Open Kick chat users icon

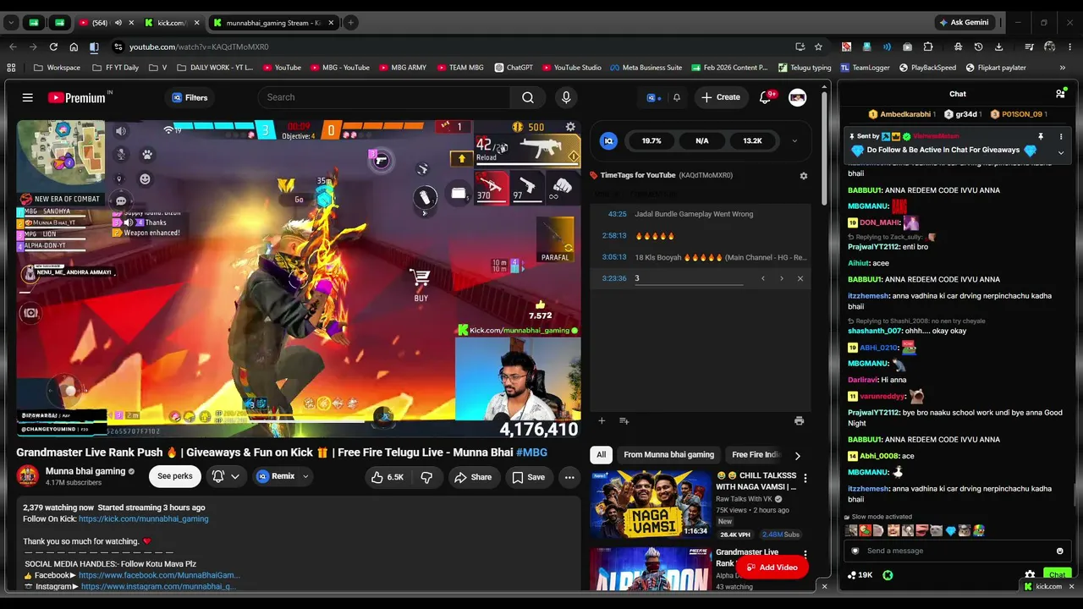coord(1060,94)
